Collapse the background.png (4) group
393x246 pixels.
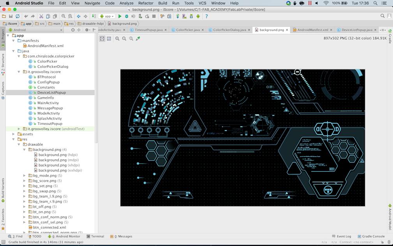click(x=24, y=150)
